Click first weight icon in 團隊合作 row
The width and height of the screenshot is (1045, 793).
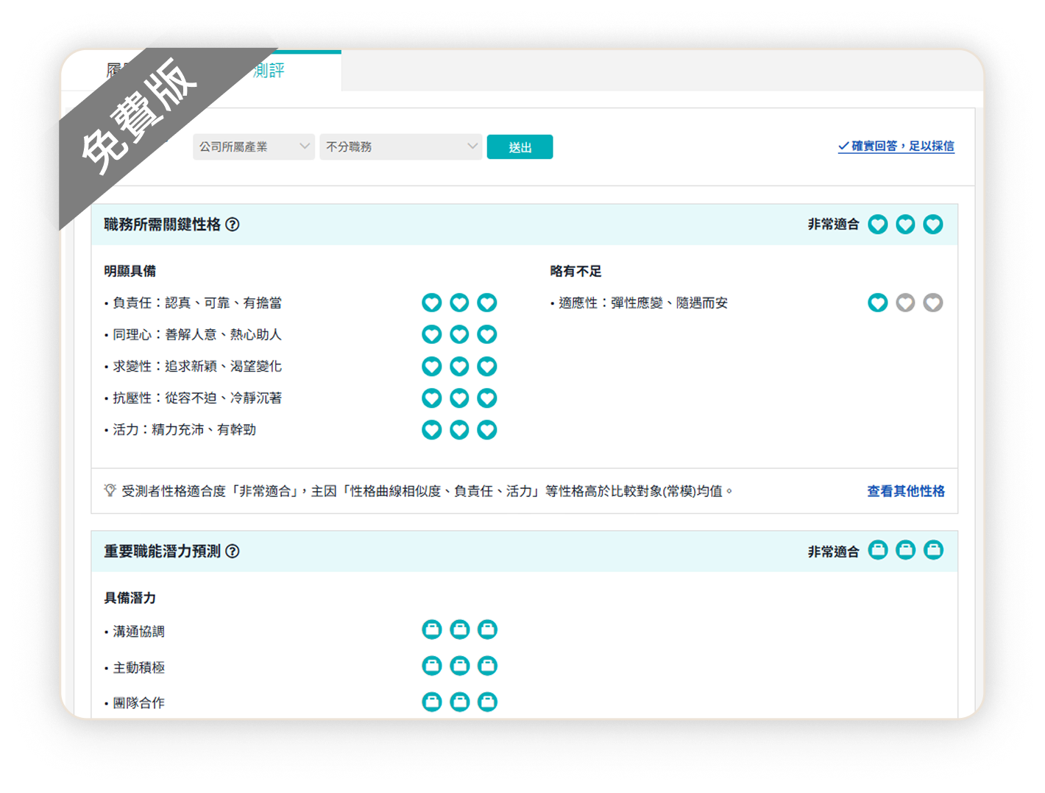tap(431, 702)
